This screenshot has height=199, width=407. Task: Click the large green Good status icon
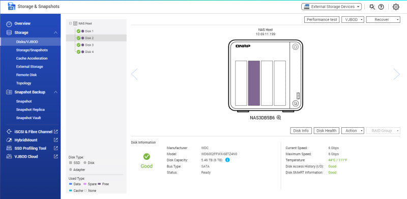point(147,157)
